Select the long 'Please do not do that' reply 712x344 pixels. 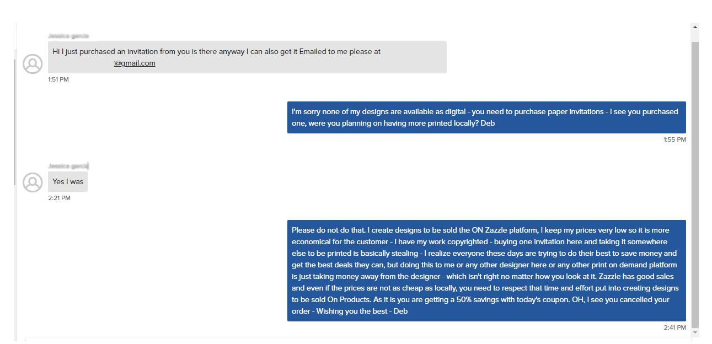pos(486,271)
